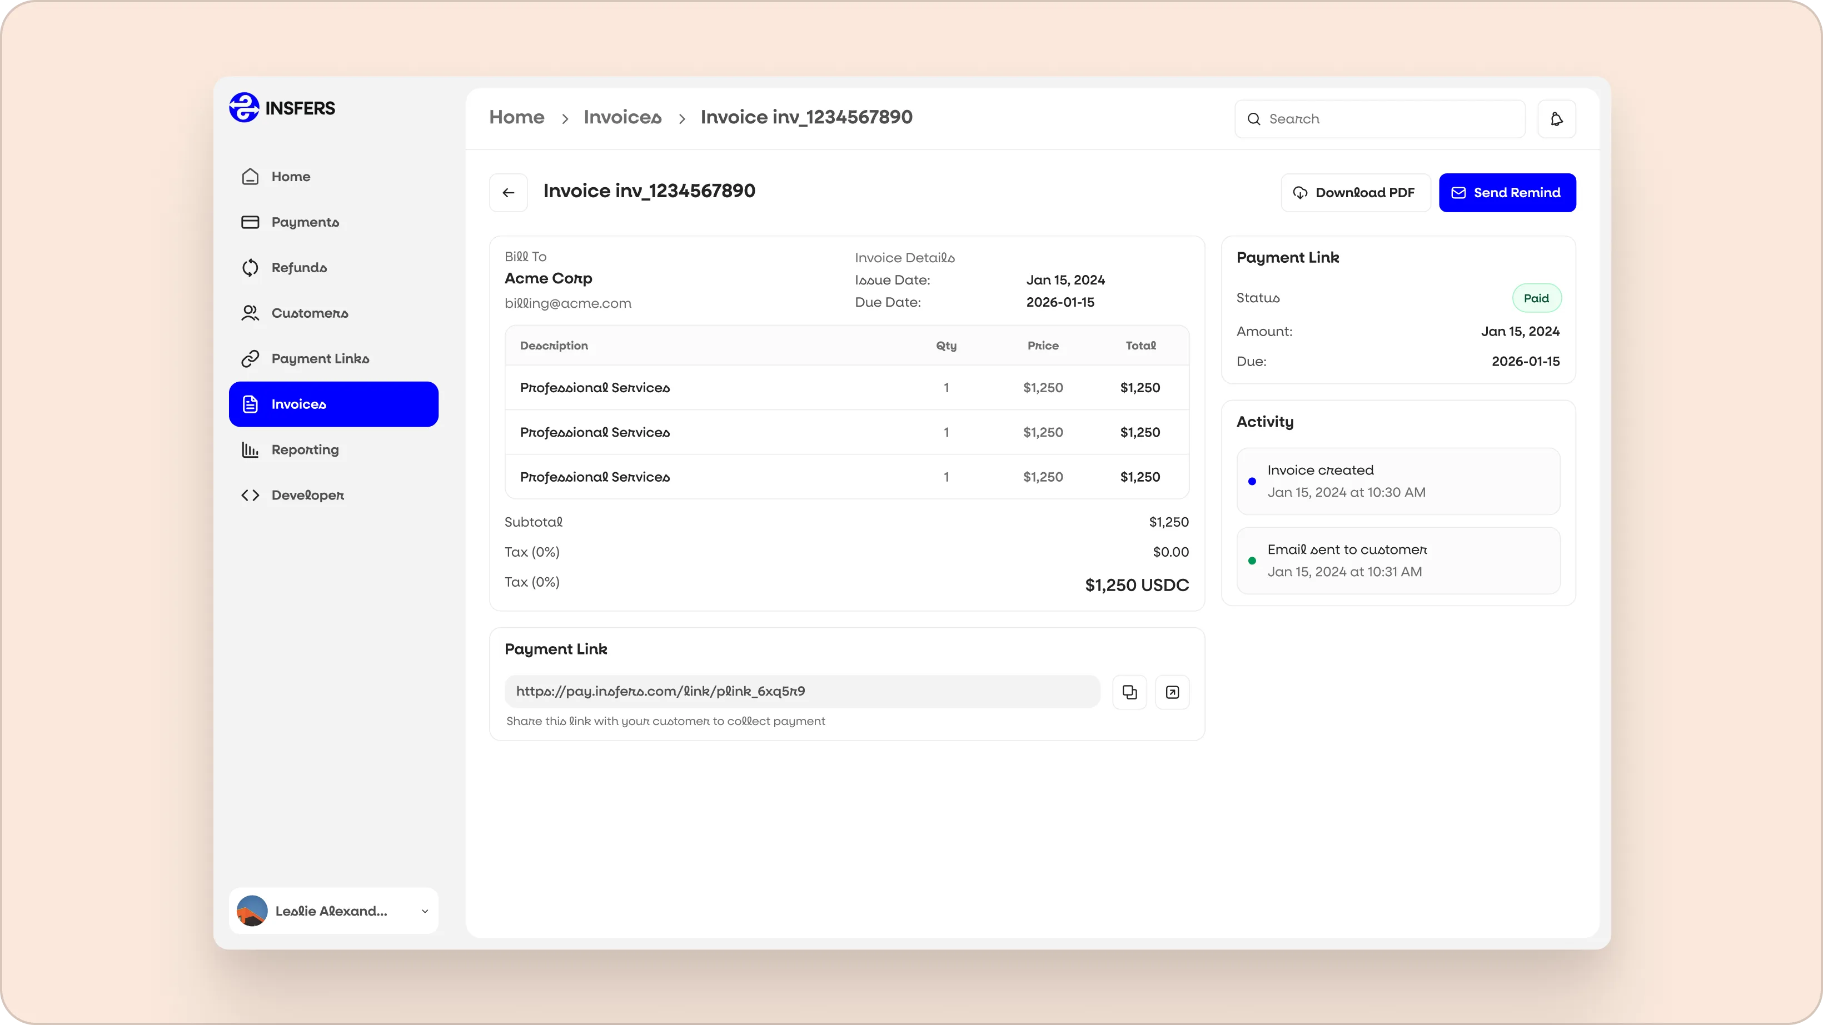
Task: Click the Total column header
Action: (x=1141, y=345)
